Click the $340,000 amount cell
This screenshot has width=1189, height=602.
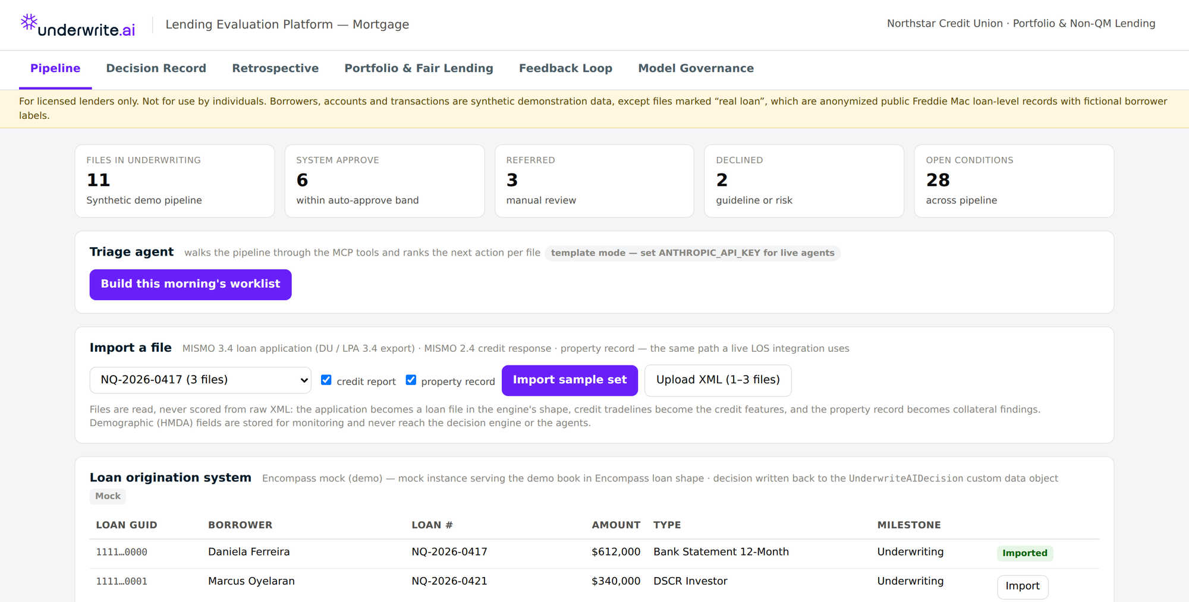(616, 581)
